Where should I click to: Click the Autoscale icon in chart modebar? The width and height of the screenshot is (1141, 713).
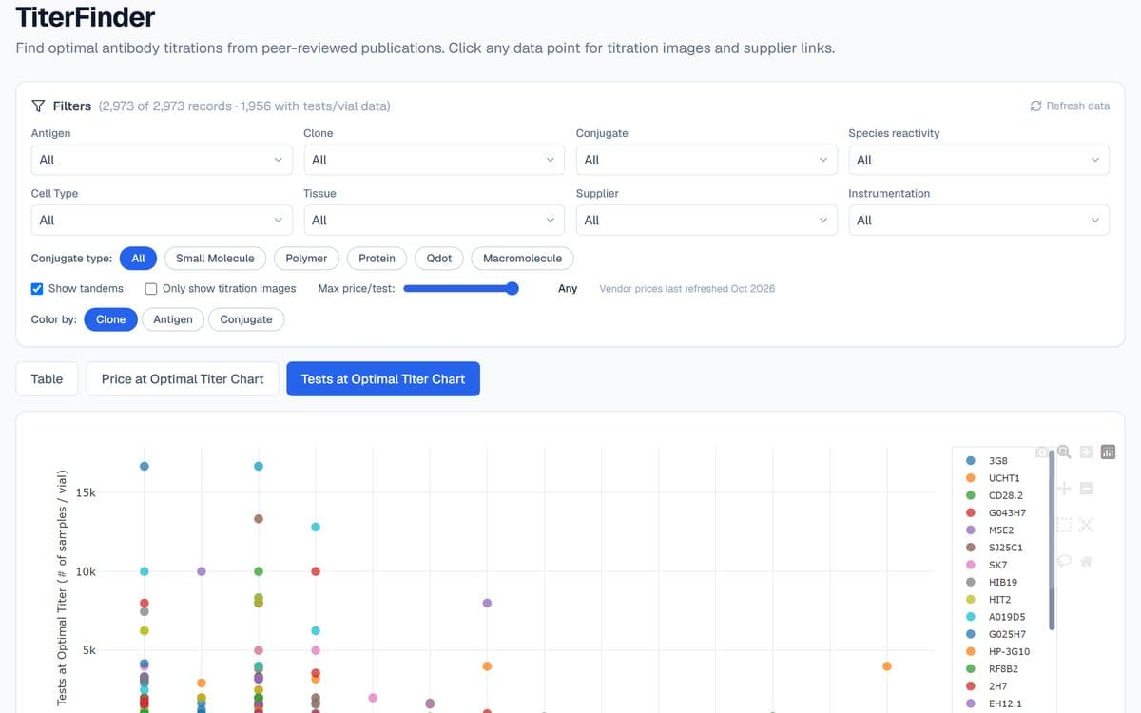(1086, 525)
